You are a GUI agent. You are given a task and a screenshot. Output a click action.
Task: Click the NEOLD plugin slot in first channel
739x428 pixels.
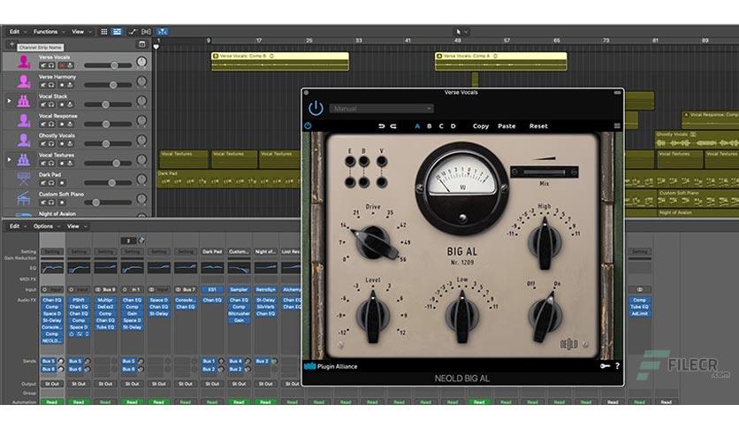(x=51, y=340)
